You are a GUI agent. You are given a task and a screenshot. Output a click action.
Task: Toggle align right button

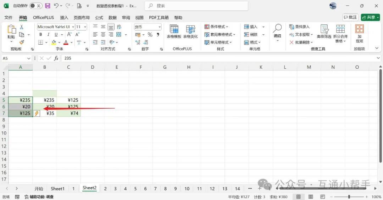111,35
